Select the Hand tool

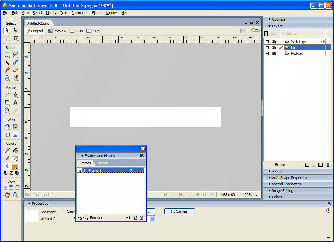point(7,195)
